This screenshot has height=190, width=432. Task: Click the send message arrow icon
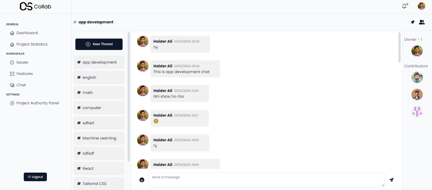[x=391, y=180]
